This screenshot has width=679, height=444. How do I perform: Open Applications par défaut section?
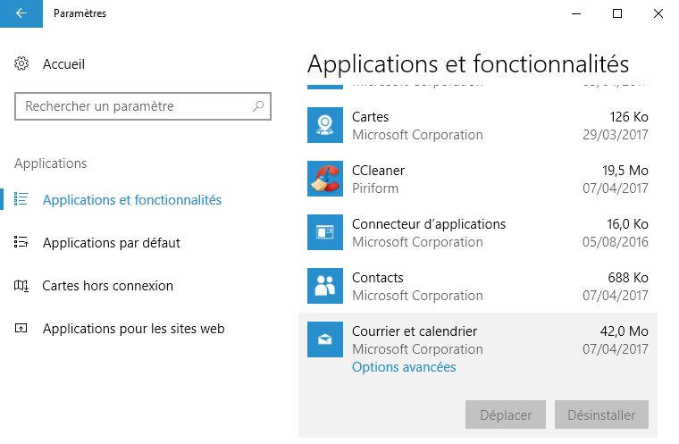tap(112, 243)
